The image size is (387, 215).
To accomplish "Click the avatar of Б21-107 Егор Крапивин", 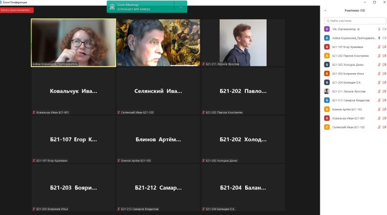I will (327, 46).
